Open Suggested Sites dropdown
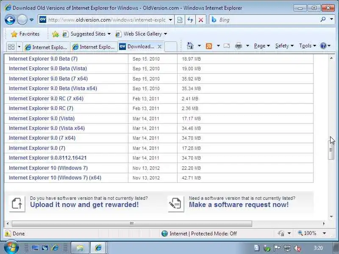 pyautogui.click(x=86, y=34)
